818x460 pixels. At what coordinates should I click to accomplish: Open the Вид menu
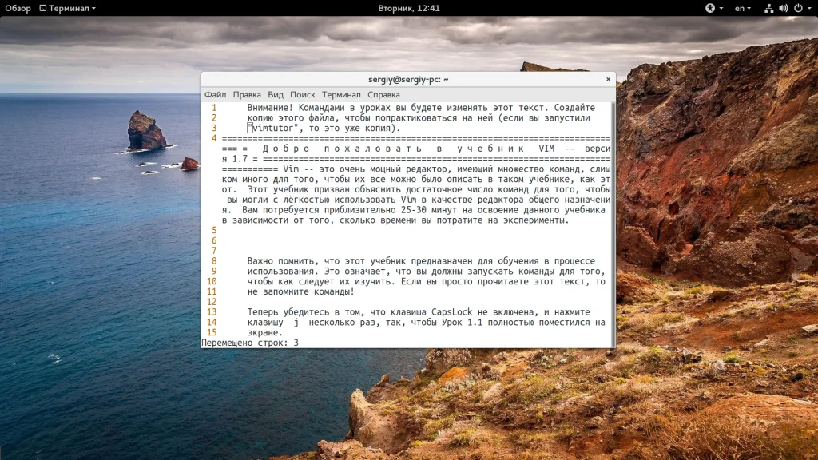pyautogui.click(x=276, y=94)
